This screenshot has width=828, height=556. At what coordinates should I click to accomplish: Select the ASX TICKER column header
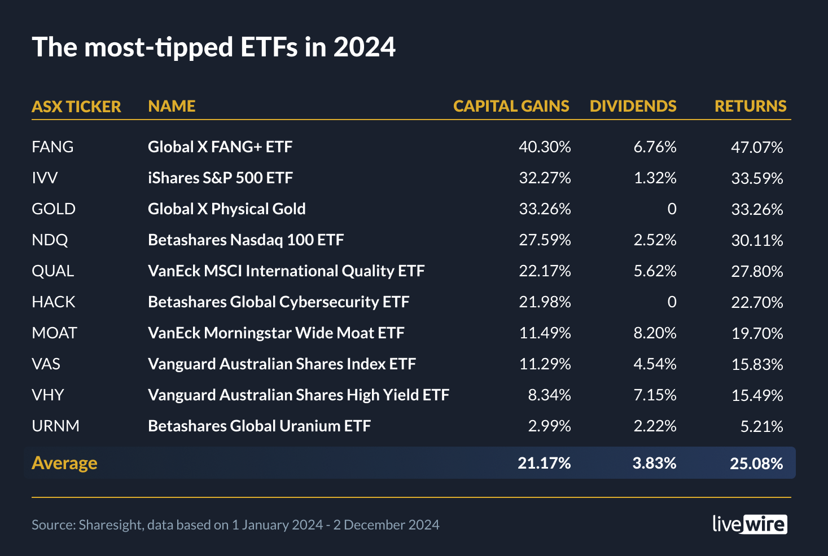[x=76, y=107]
